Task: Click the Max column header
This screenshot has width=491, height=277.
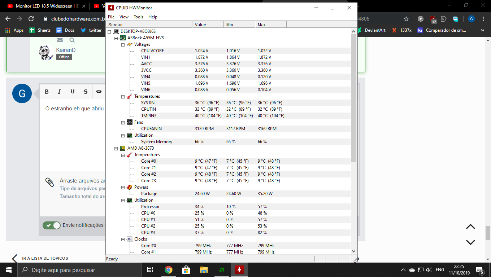Action: click(271, 25)
